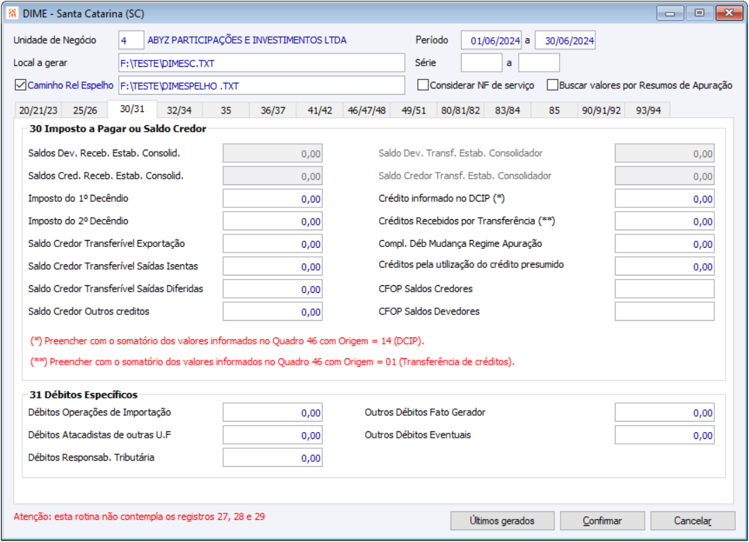Click the Atenção warning about registros 27, 28 e 29
The height and width of the screenshot is (542, 749).
tap(139, 517)
